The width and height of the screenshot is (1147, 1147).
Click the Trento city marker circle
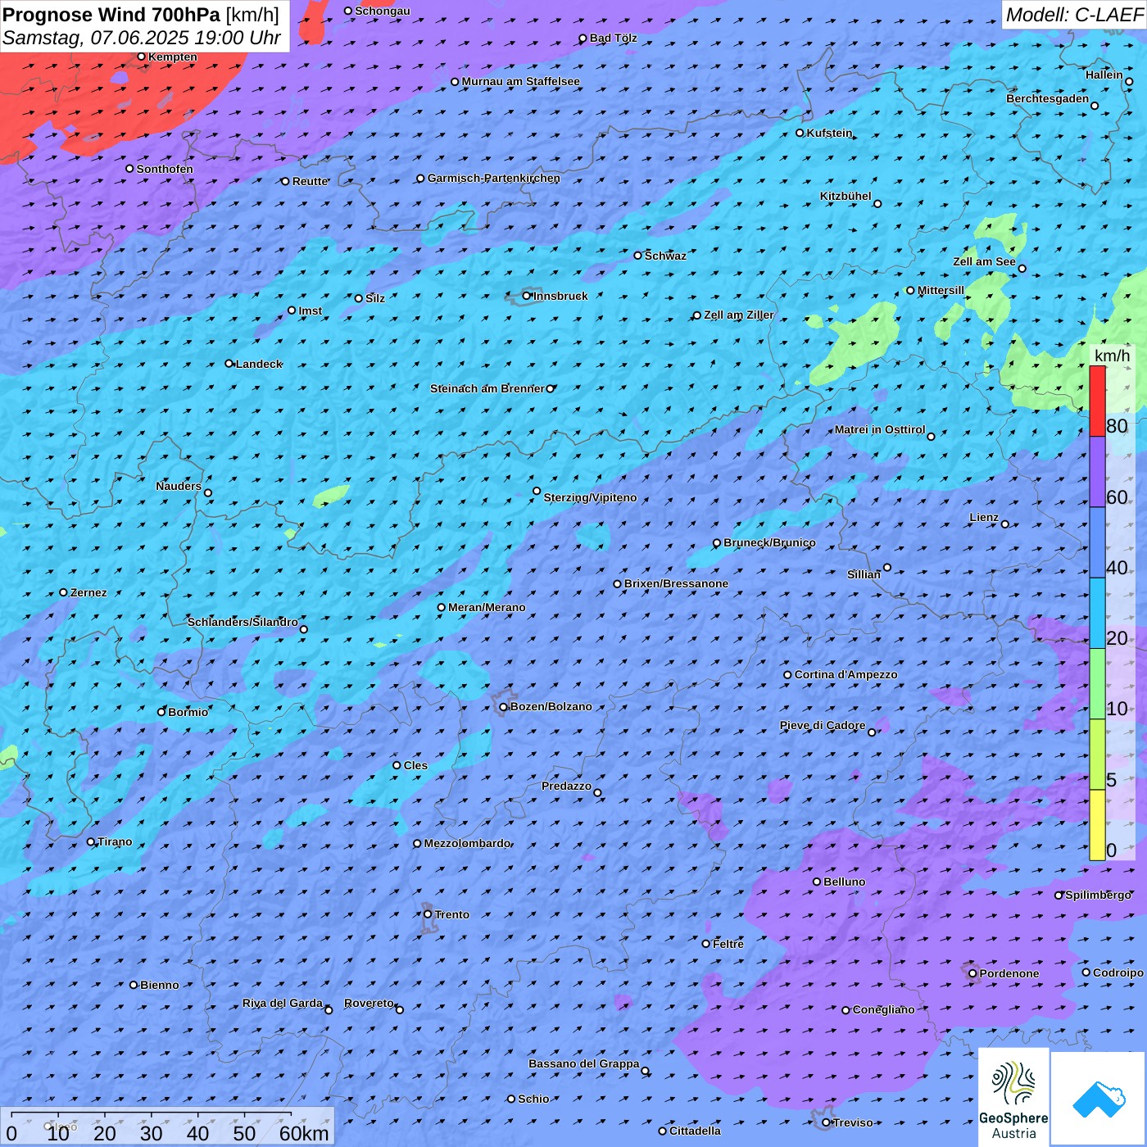coord(428,914)
